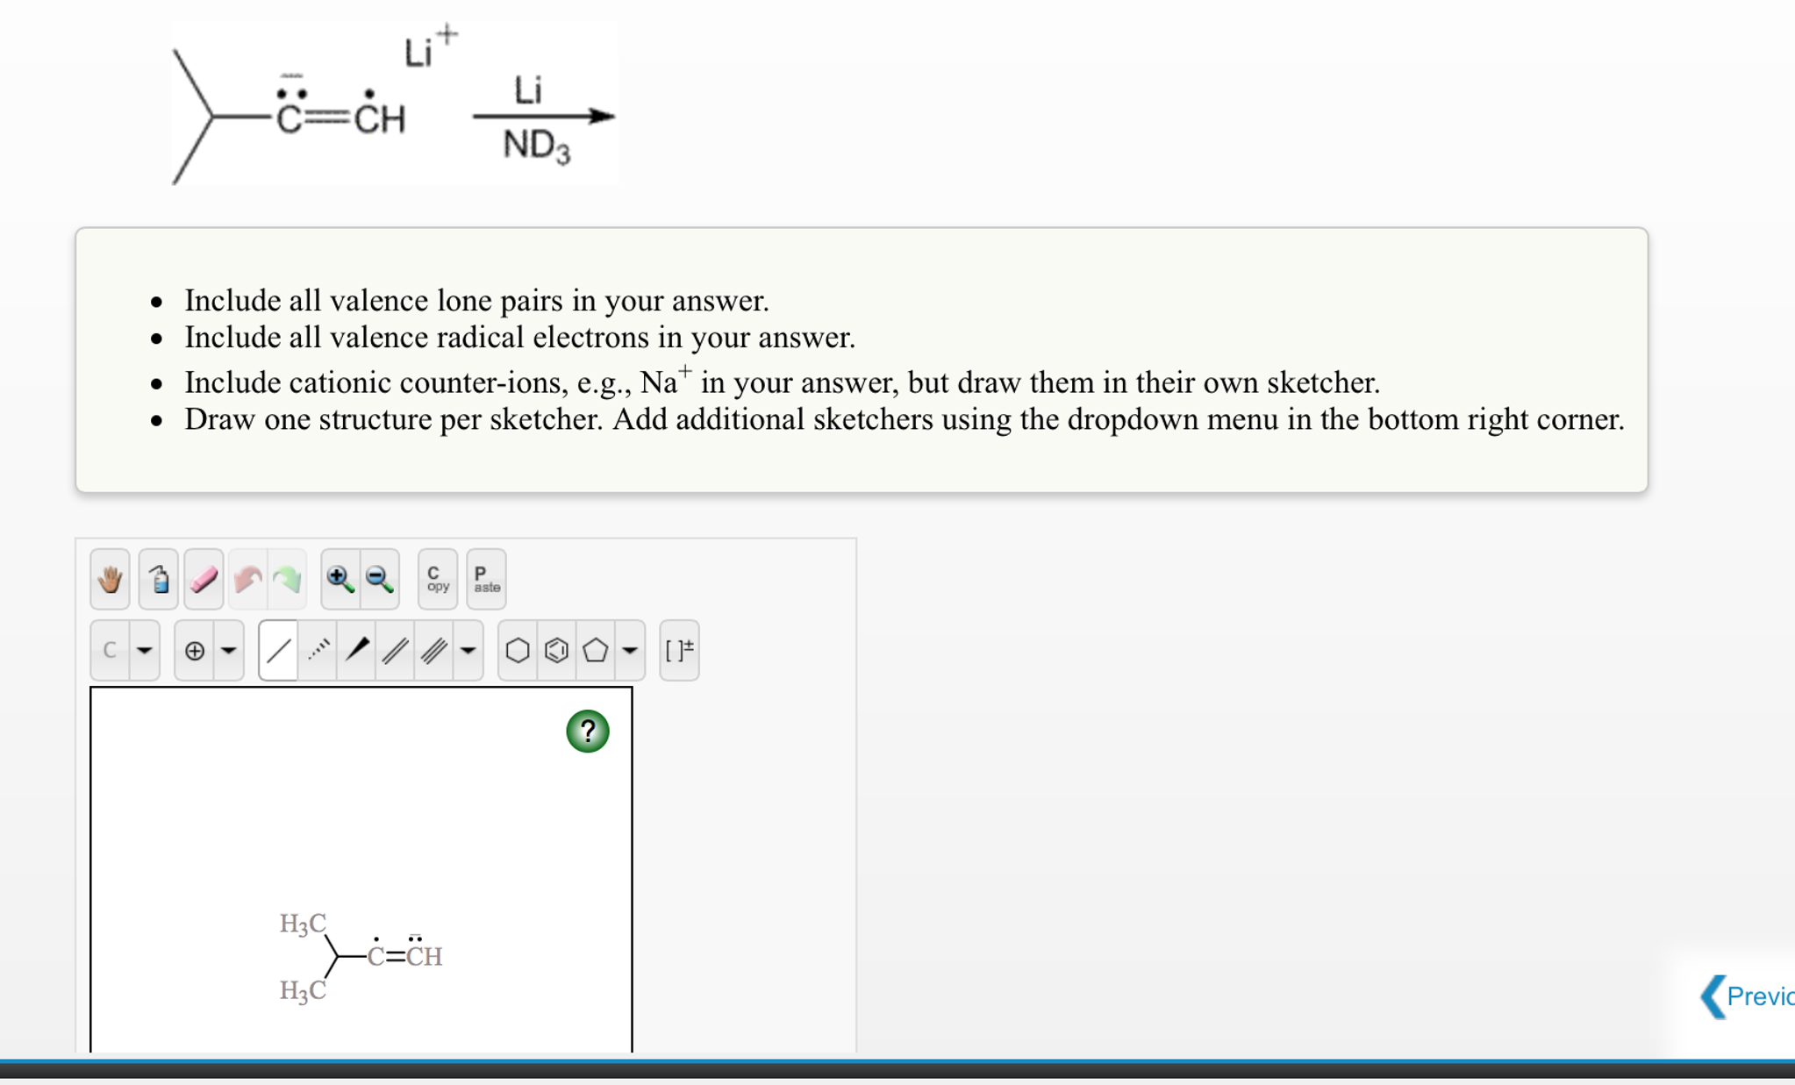This screenshot has width=1795, height=1085.
Task: Click the lower H3C methyl group
Action: pos(303,990)
